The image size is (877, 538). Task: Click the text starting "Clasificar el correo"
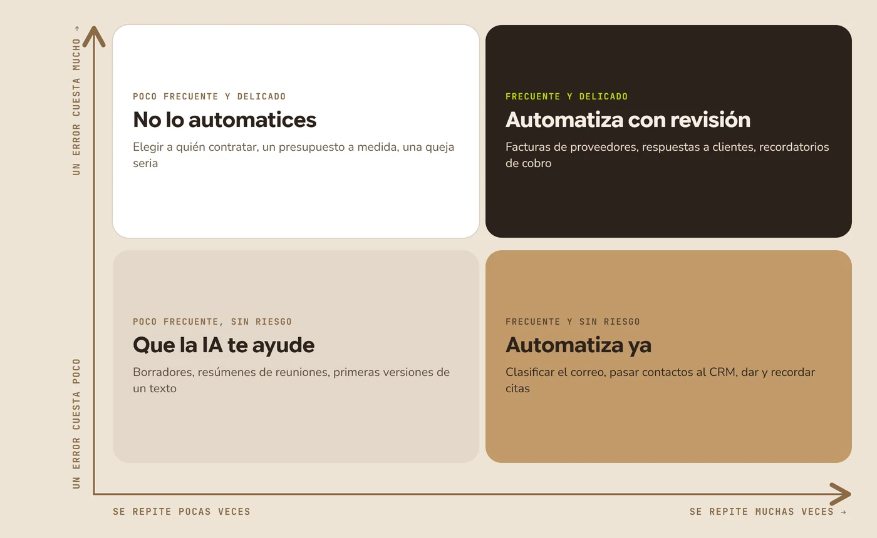click(660, 380)
